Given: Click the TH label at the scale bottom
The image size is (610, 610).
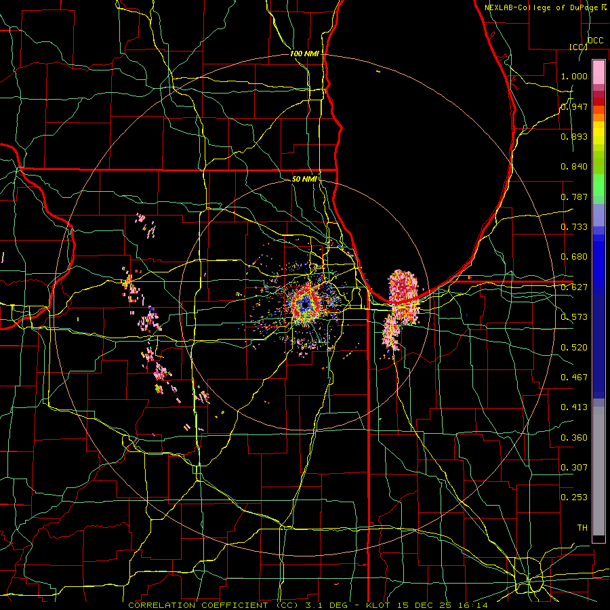Looking at the screenshot, I should point(582,528).
